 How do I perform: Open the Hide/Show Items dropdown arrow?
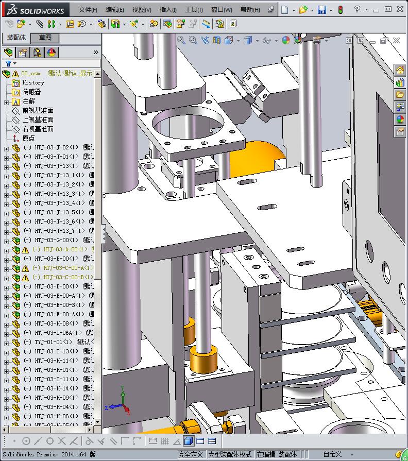pos(276,41)
